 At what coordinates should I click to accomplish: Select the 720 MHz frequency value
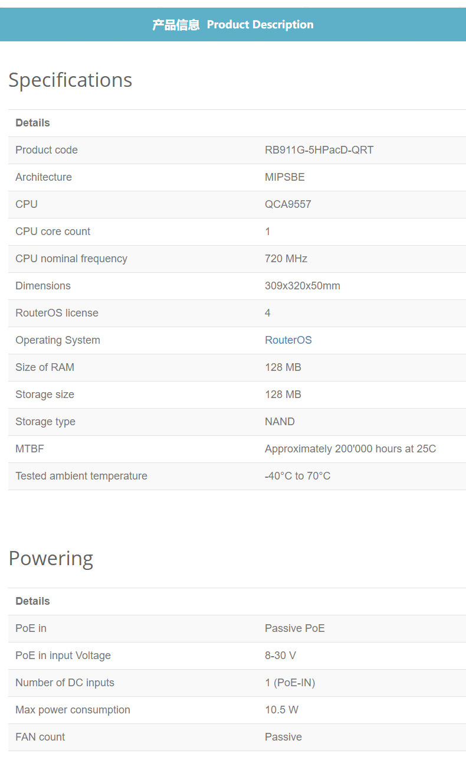click(286, 259)
